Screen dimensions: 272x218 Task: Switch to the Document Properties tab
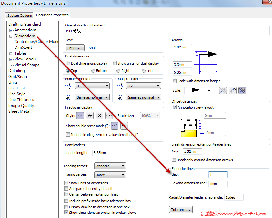click(52, 15)
